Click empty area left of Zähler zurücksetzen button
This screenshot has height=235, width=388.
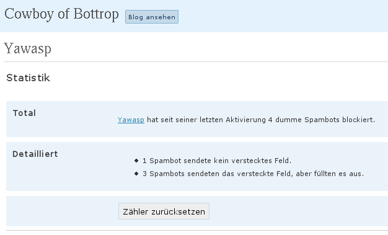tap(62, 211)
